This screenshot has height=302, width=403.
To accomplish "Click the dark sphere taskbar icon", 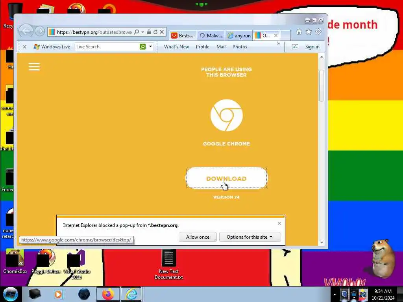I will (84, 294).
